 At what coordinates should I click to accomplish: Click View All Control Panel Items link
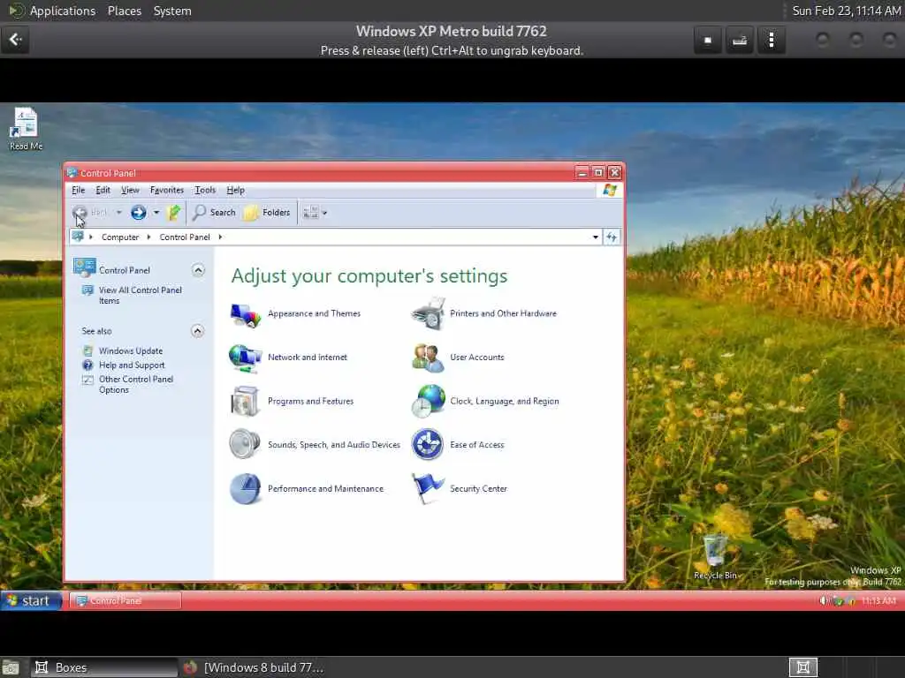(141, 295)
